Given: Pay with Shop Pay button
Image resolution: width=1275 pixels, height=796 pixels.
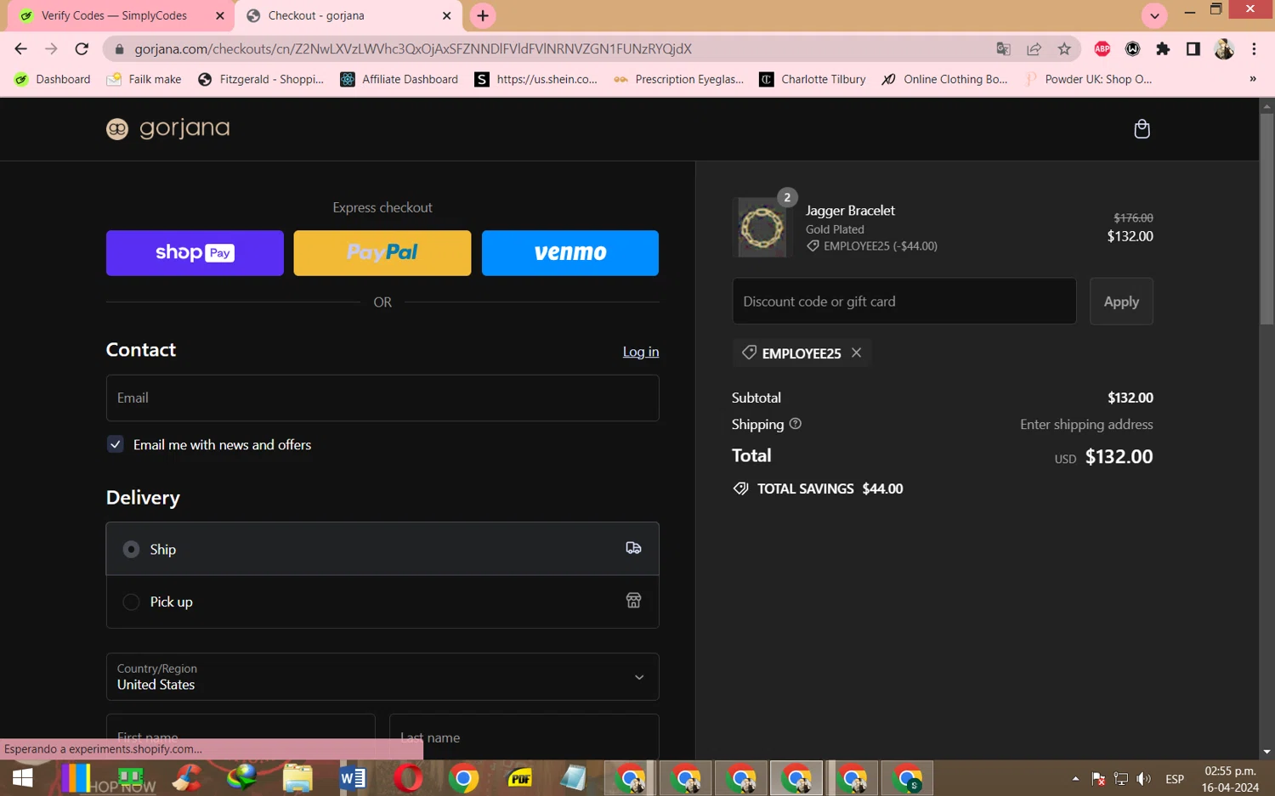Looking at the screenshot, I should tap(195, 252).
